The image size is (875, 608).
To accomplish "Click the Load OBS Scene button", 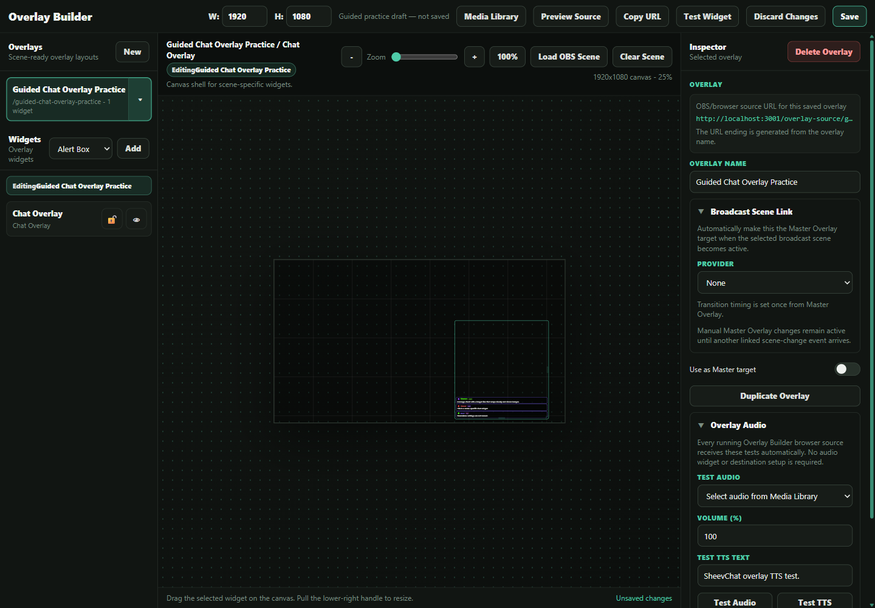I will [569, 57].
